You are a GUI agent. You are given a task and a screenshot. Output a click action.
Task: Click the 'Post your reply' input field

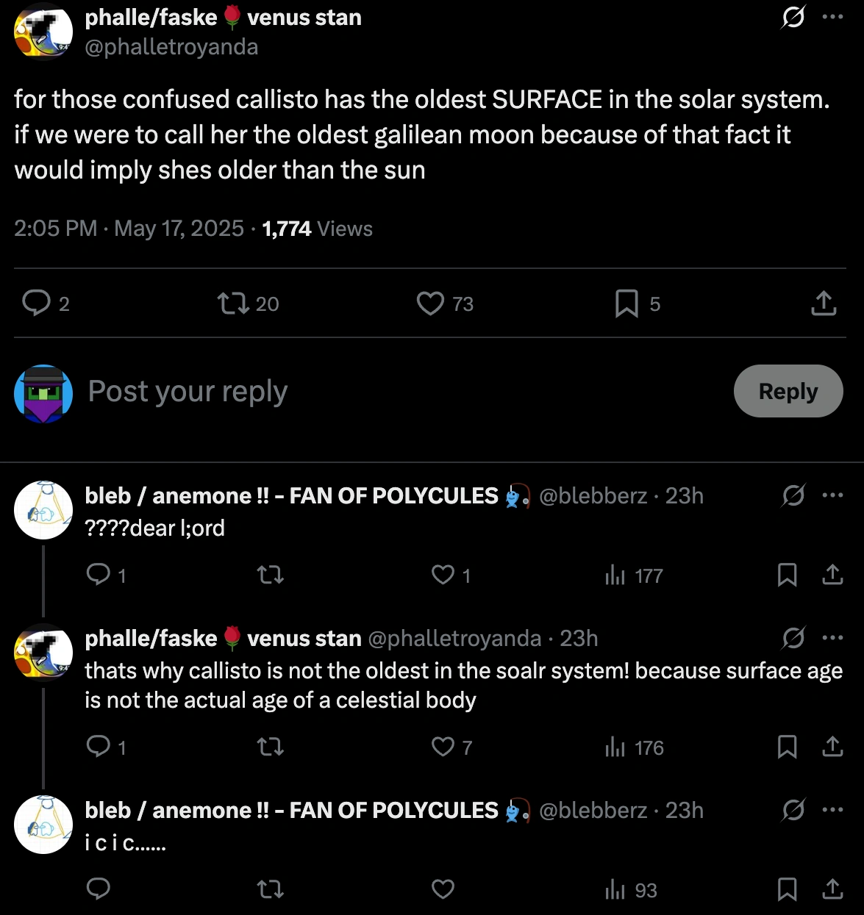[188, 392]
